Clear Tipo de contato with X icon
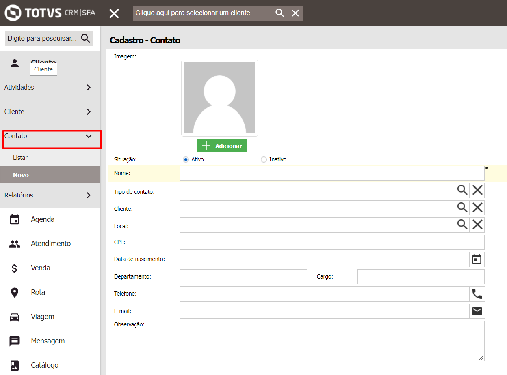This screenshot has height=375, width=507. tap(477, 190)
